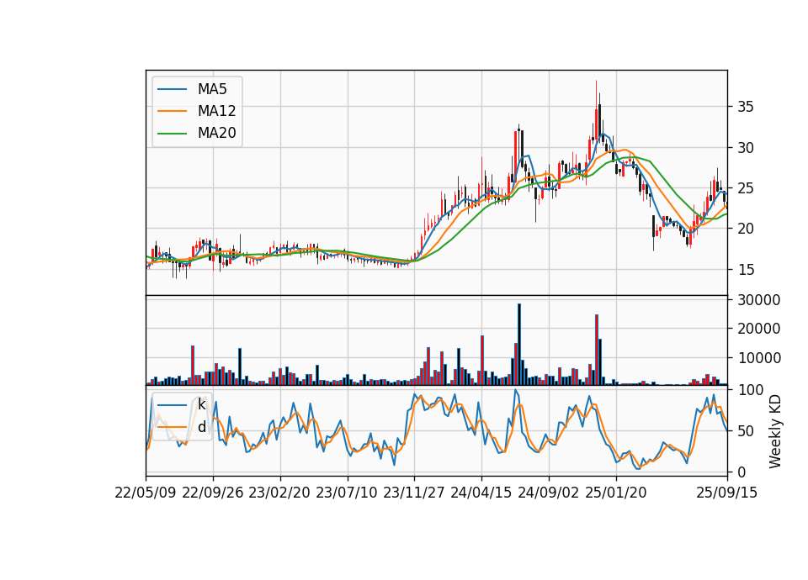Click the d legend label in KD panel

tap(201, 427)
